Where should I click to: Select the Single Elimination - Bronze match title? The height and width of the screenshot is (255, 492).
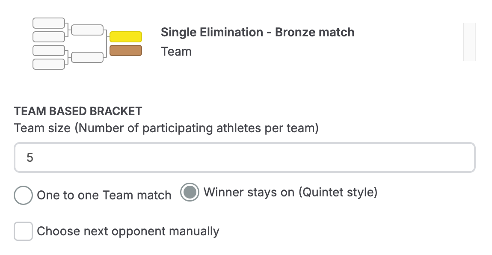point(258,32)
